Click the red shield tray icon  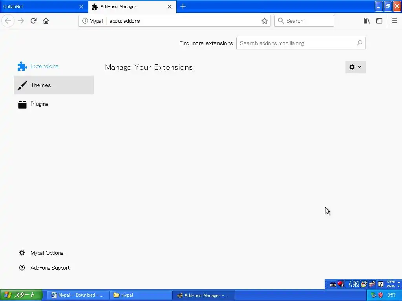click(381, 295)
